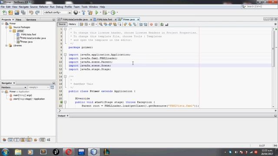Open the Run Project dropdown arrow
The image size is (278, 156).
[100, 13]
